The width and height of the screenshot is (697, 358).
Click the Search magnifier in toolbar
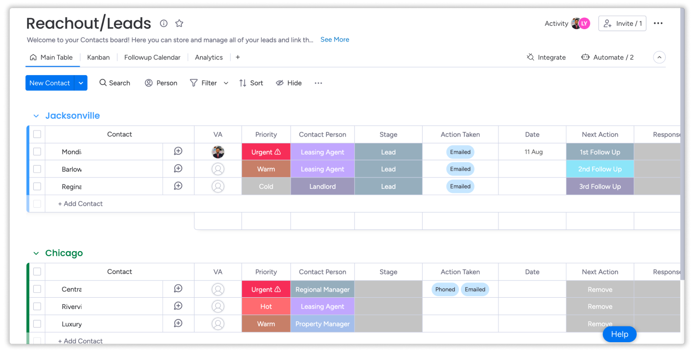[x=103, y=83]
